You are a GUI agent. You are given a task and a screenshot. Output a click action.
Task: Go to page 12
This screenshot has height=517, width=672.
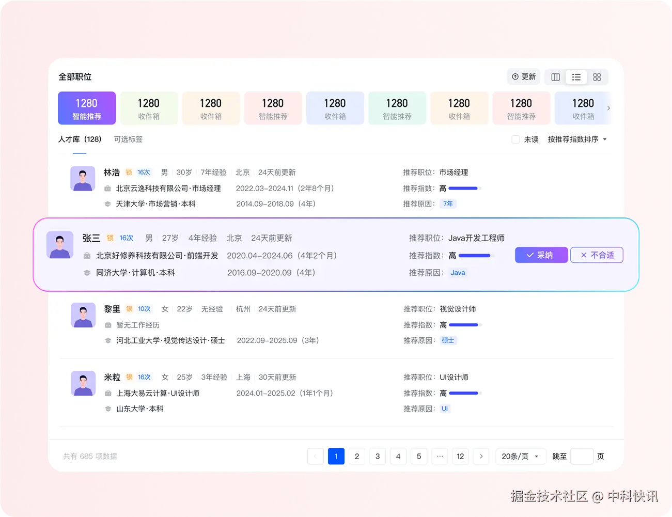(x=460, y=456)
